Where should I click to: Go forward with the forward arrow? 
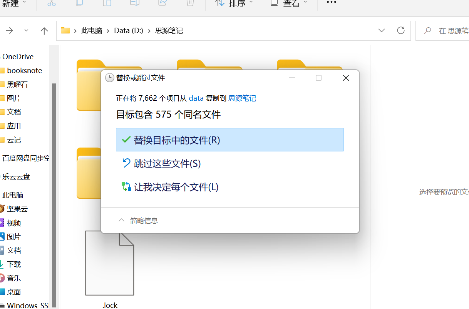(10, 31)
